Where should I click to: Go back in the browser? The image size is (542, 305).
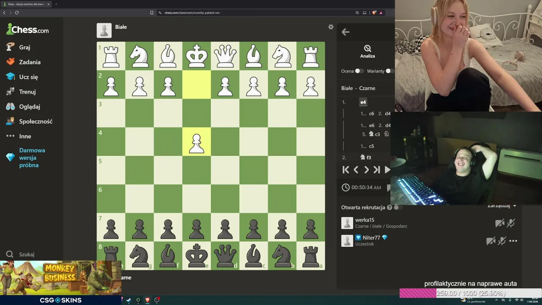point(4,13)
